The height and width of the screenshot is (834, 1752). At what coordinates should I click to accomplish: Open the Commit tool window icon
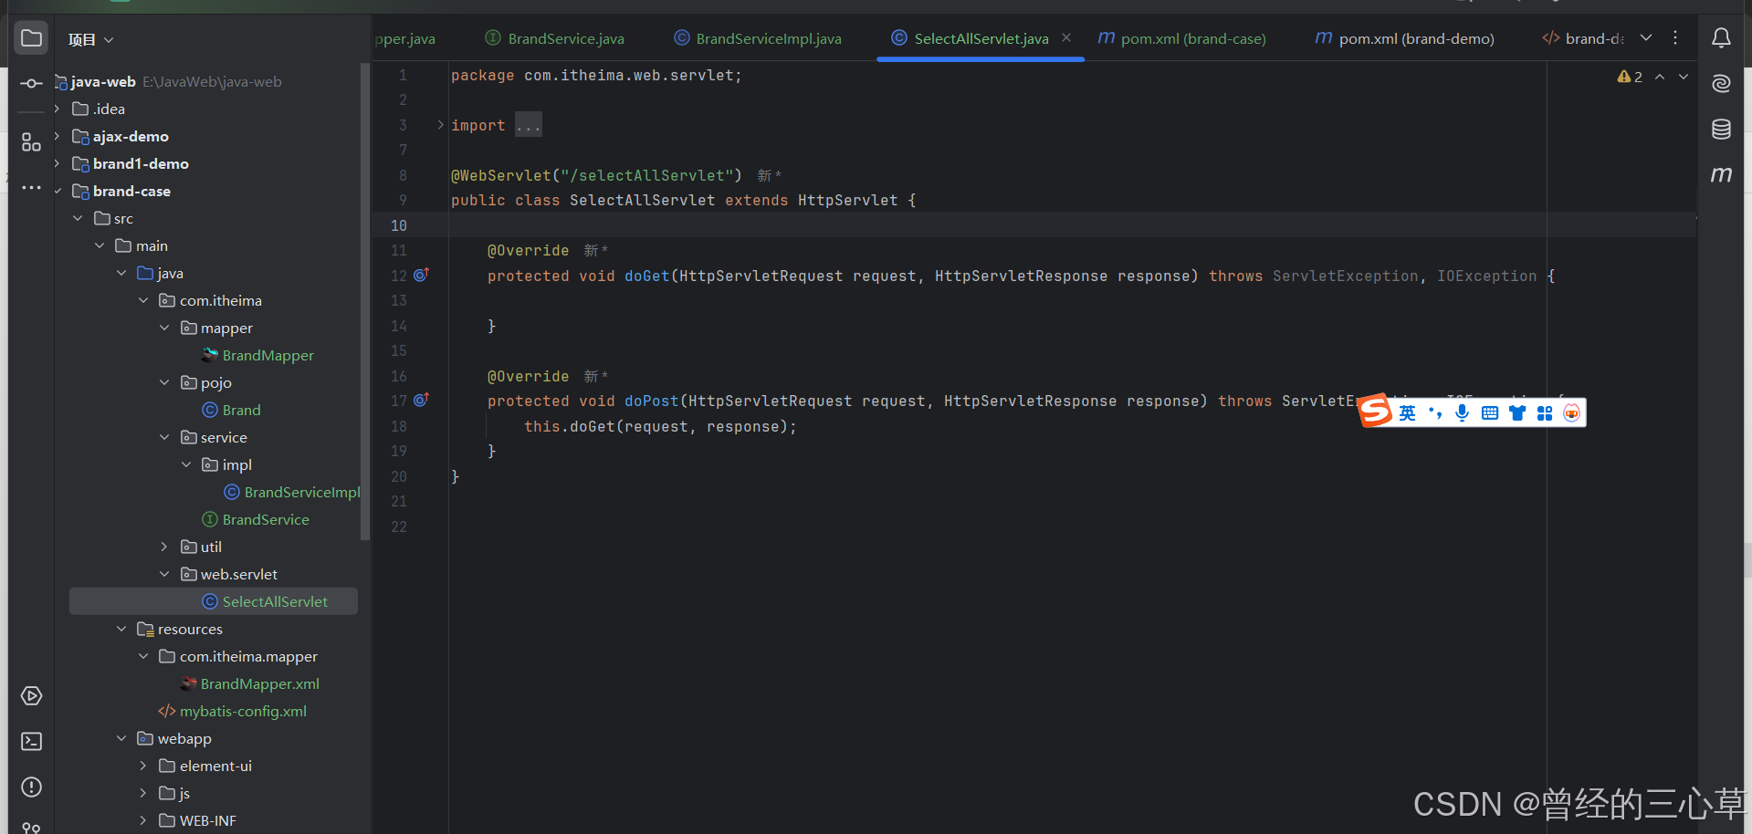[31, 83]
